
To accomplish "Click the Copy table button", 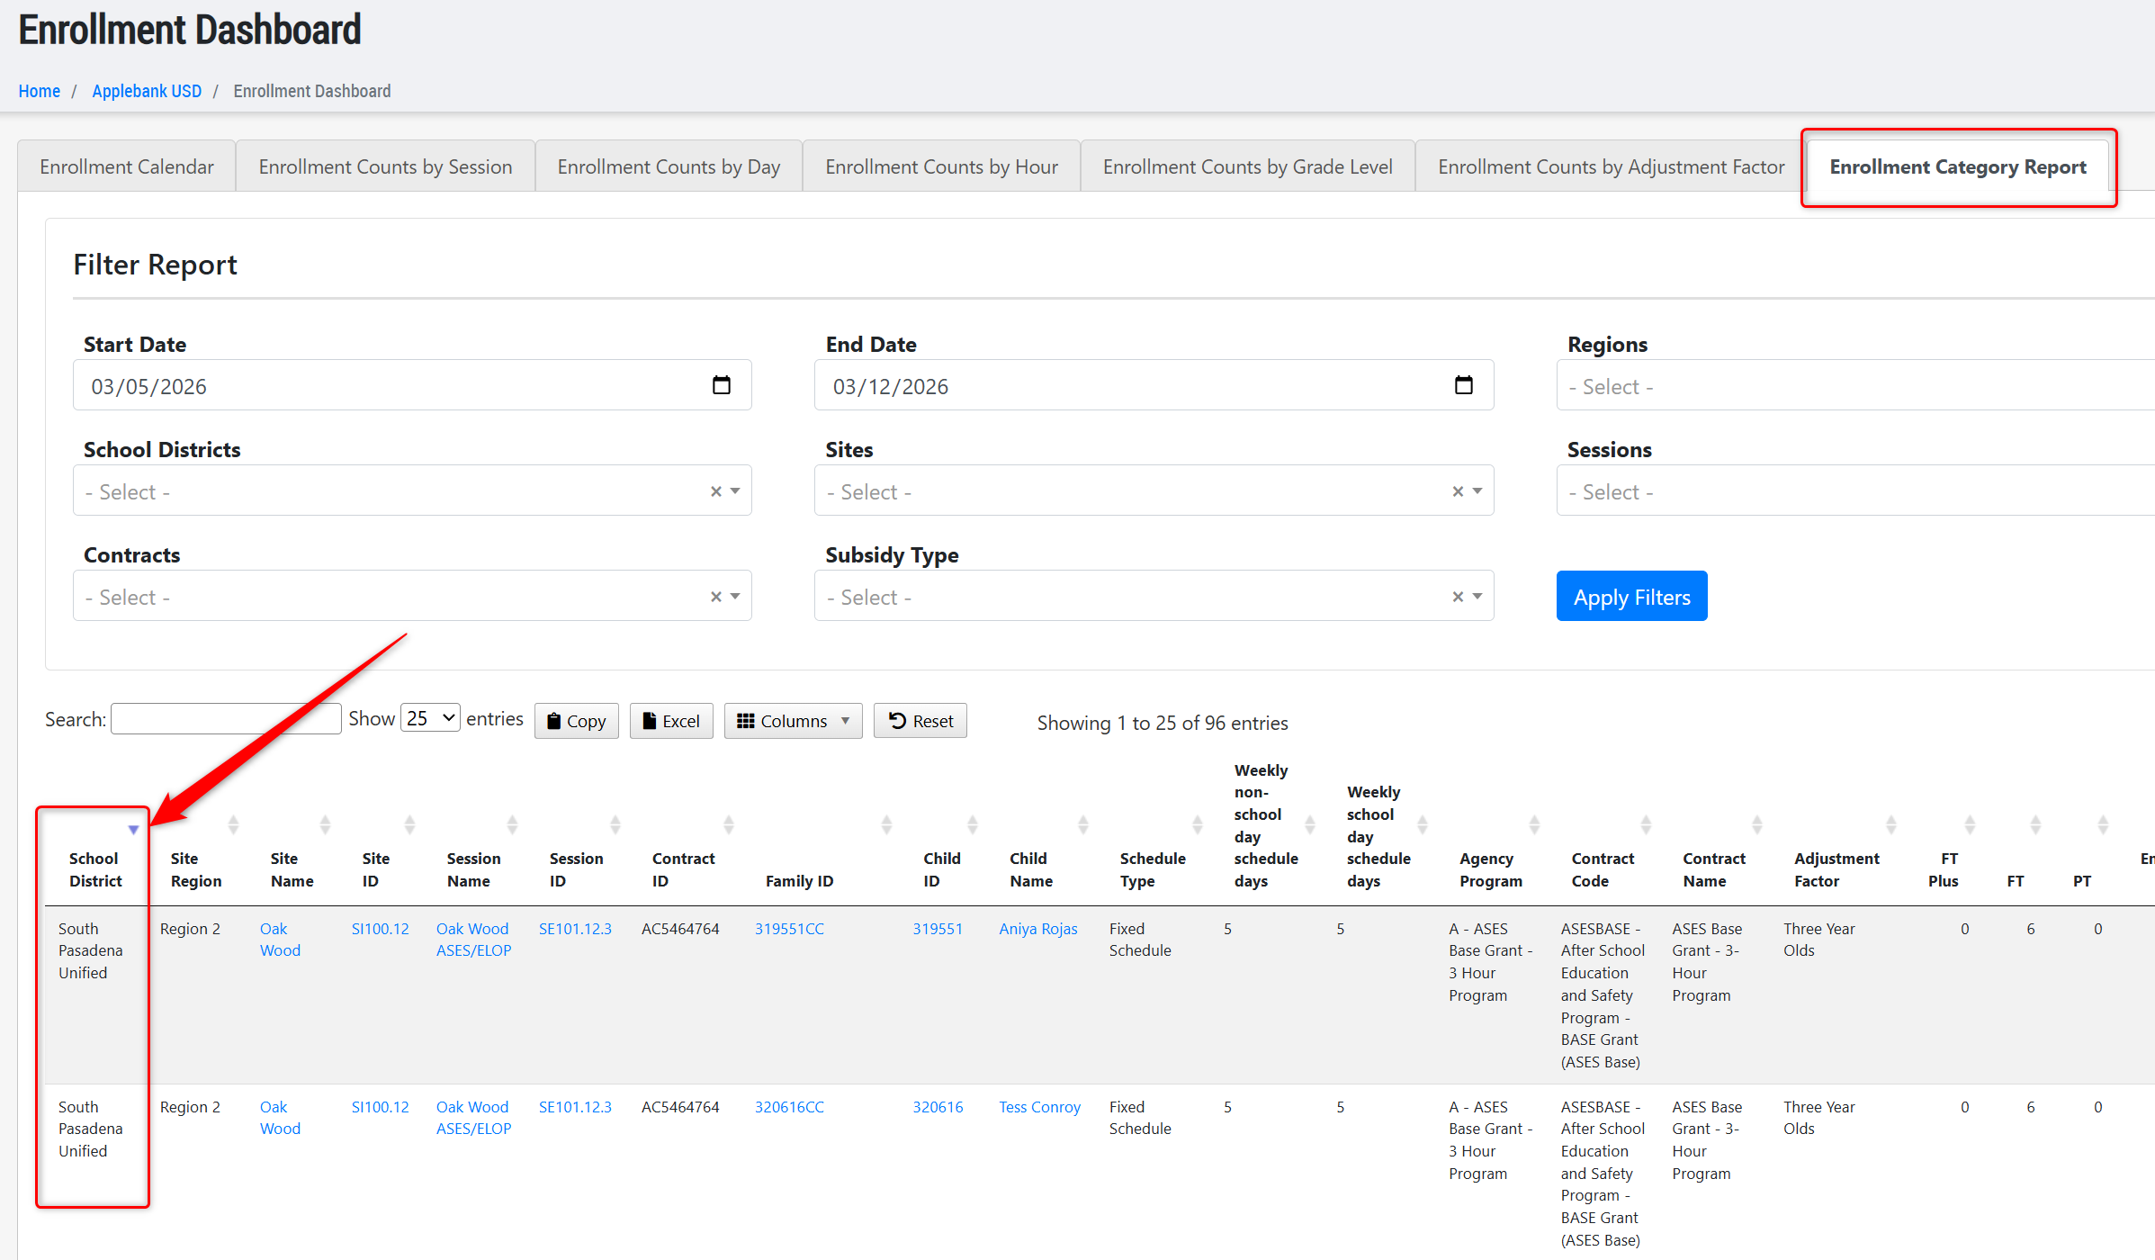I will click(x=576, y=721).
